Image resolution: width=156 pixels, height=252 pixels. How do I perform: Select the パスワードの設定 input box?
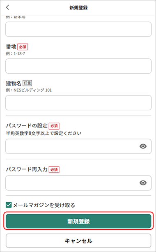coord(78,146)
